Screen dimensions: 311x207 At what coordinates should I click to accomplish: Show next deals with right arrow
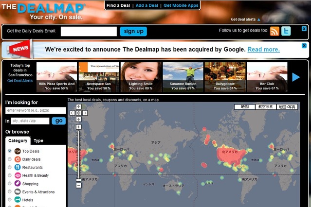tap(296, 77)
